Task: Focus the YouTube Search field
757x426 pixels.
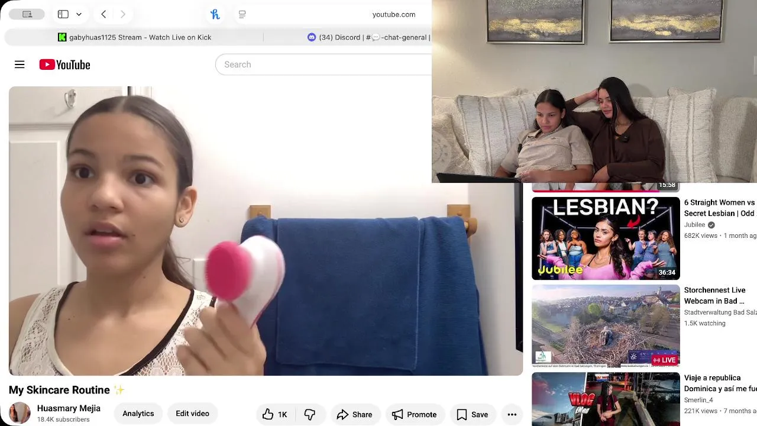Action: tap(324, 64)
